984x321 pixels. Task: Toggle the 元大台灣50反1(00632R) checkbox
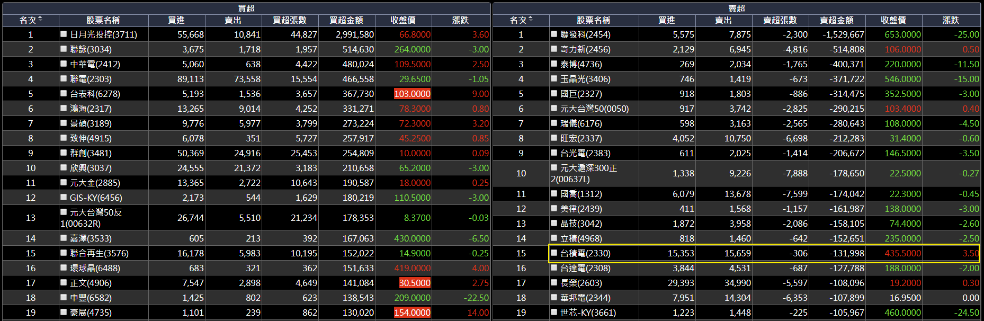click(64, 212)
